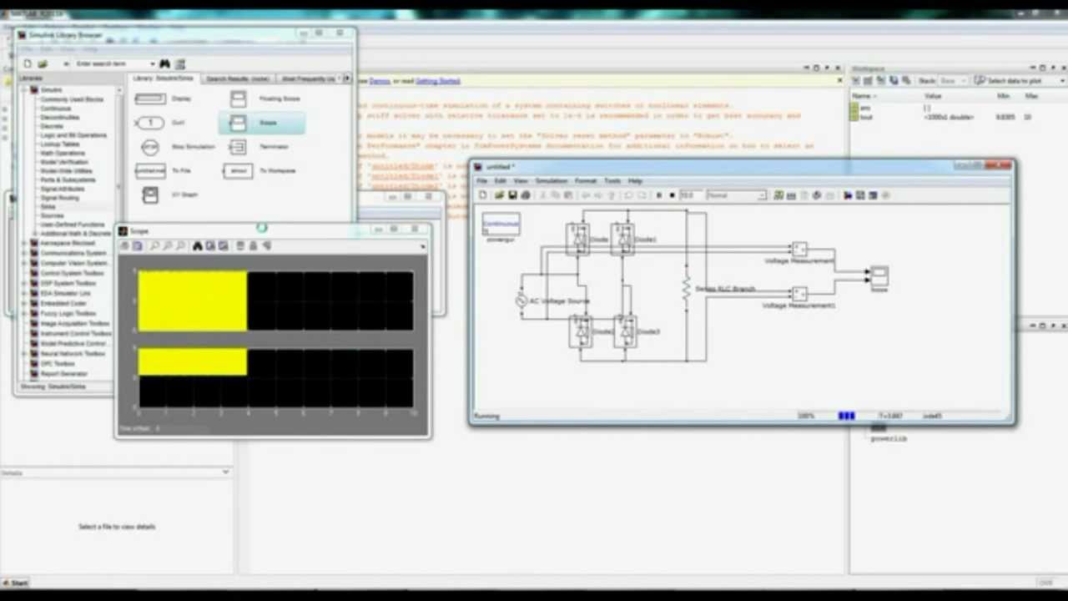
Task: Click New model icon in Library Browser toolbar
Action: coord(27,63)
